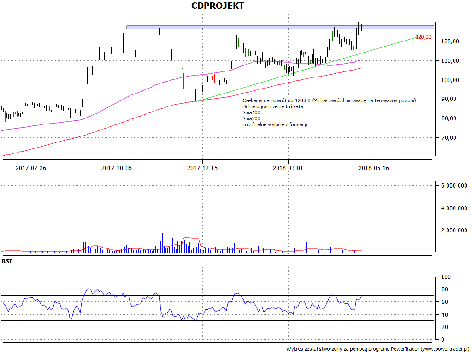
Task: Click the RSI panel heading
Action: (x=6, y=261)
